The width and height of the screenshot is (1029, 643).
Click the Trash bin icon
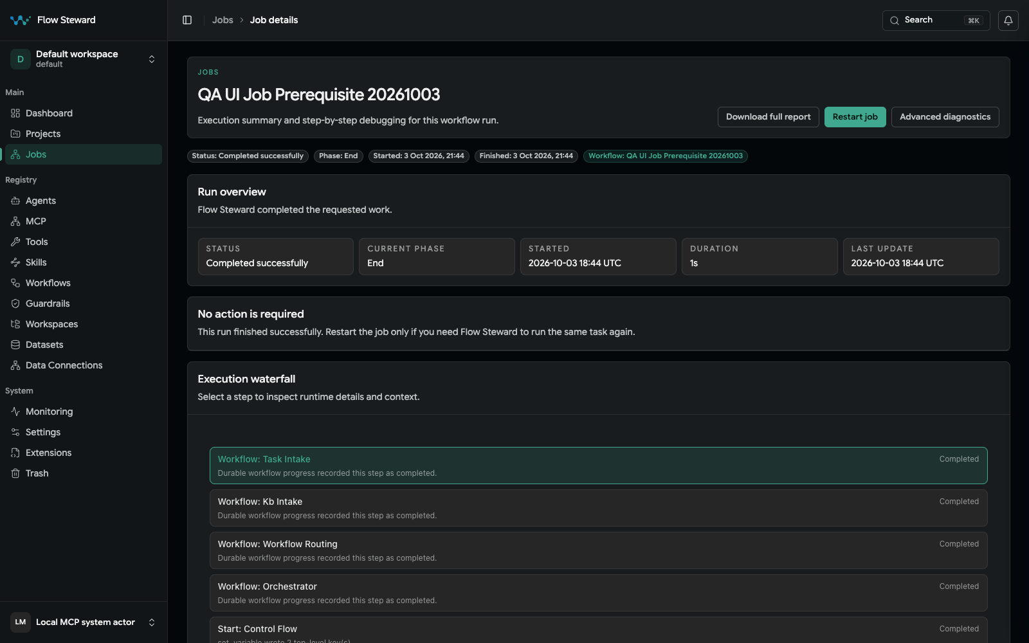click(x=15, y=473)
